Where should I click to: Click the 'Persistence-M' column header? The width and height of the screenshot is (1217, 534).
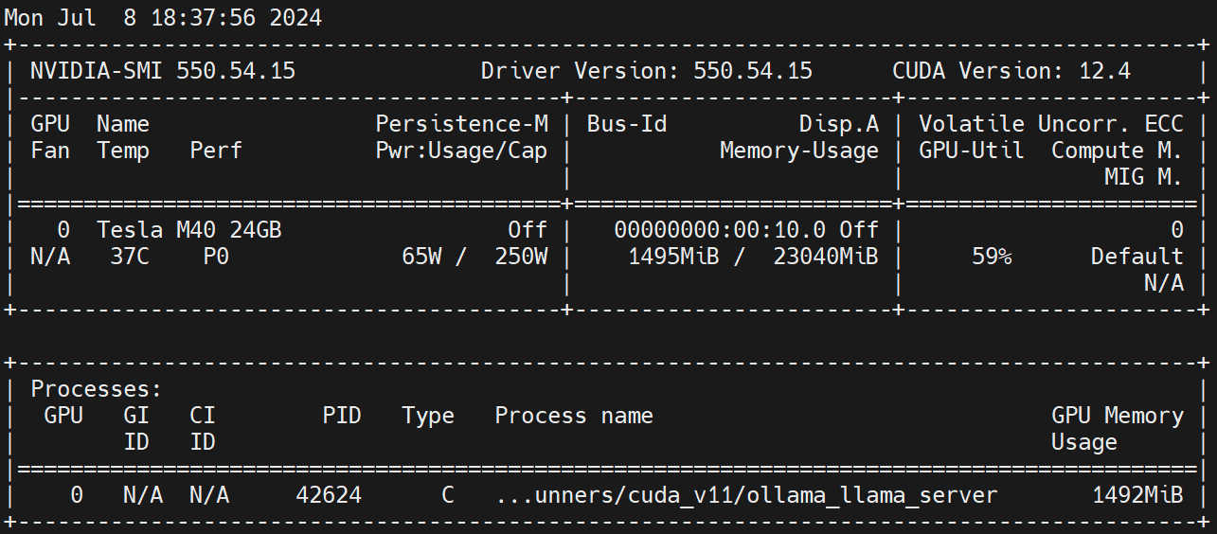[462, 124]
